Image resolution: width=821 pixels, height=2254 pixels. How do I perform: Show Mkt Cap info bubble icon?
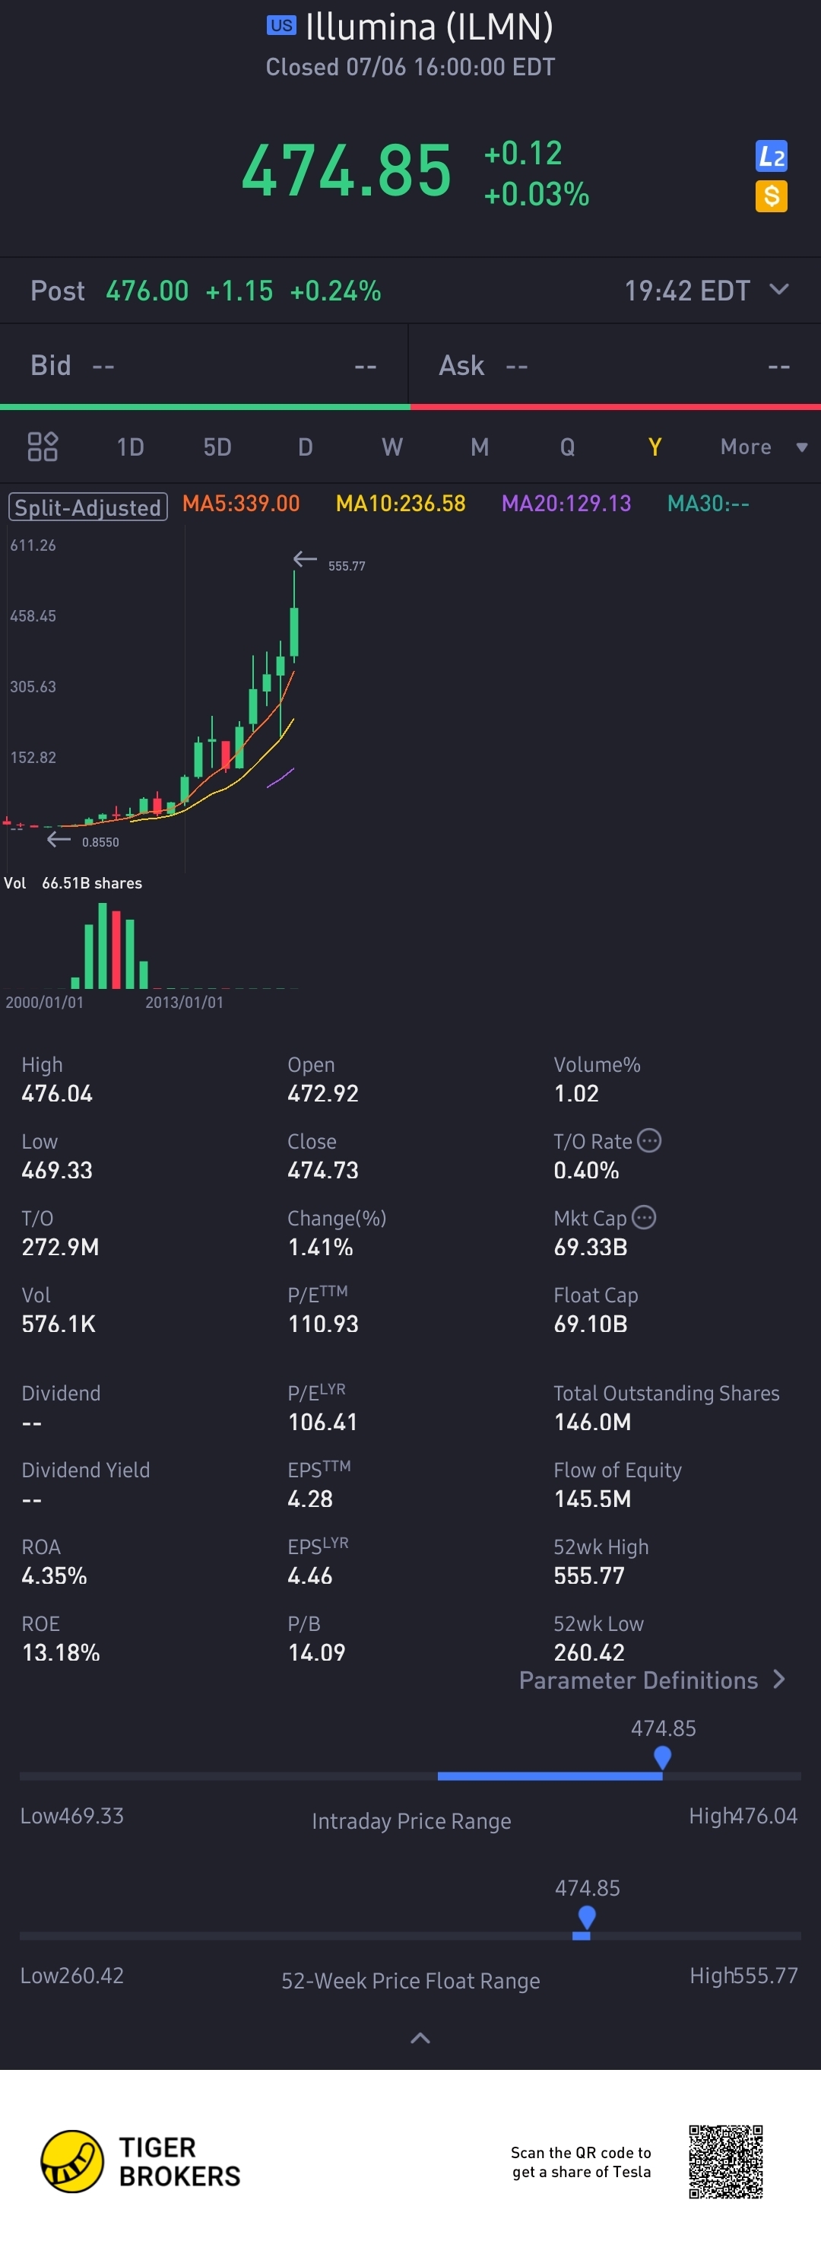(x=644, y=1217)
